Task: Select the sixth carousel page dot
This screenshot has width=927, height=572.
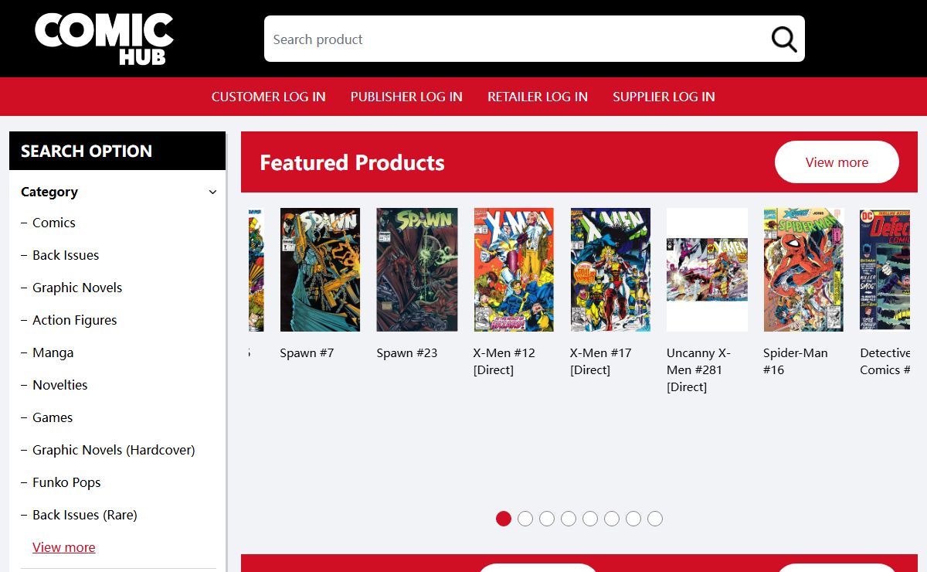Action: coord(612,519)
